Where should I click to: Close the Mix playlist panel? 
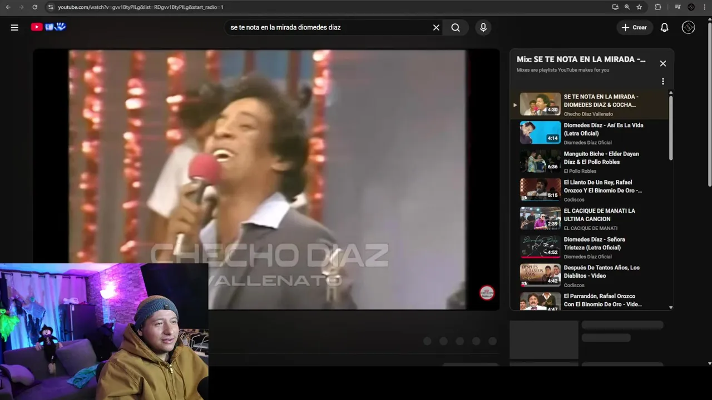[662, 63]
